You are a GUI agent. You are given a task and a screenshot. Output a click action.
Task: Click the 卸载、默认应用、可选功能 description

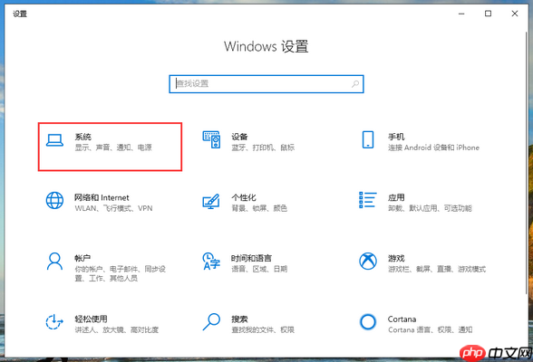click(430, 208)
